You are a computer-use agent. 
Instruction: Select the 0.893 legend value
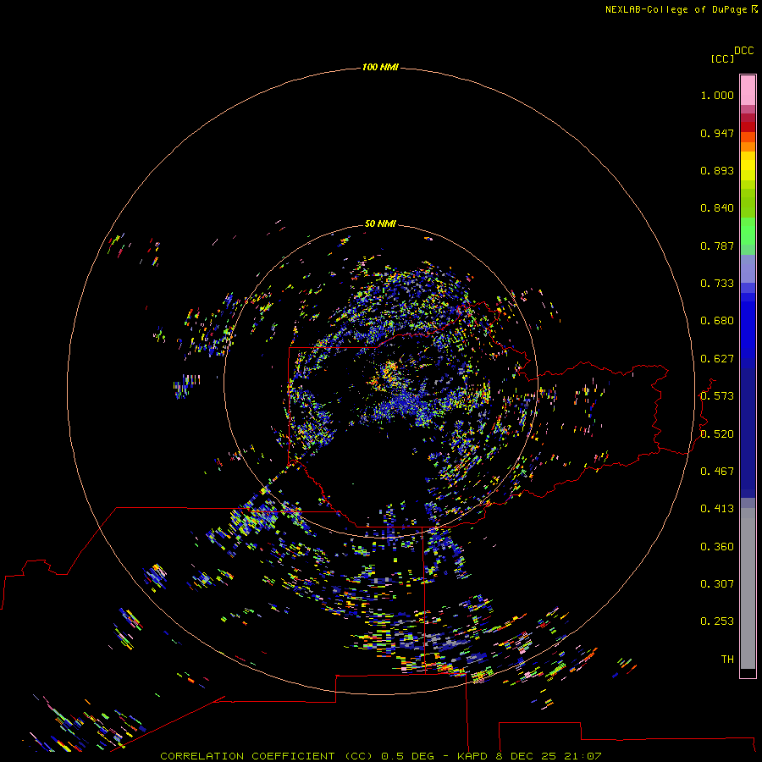[717, 170]
